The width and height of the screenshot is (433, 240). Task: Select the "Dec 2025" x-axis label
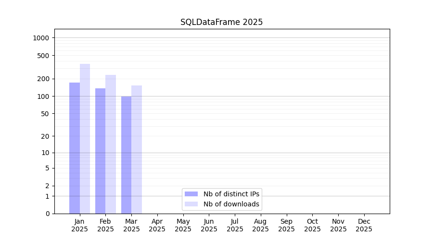tap(364, 225)
